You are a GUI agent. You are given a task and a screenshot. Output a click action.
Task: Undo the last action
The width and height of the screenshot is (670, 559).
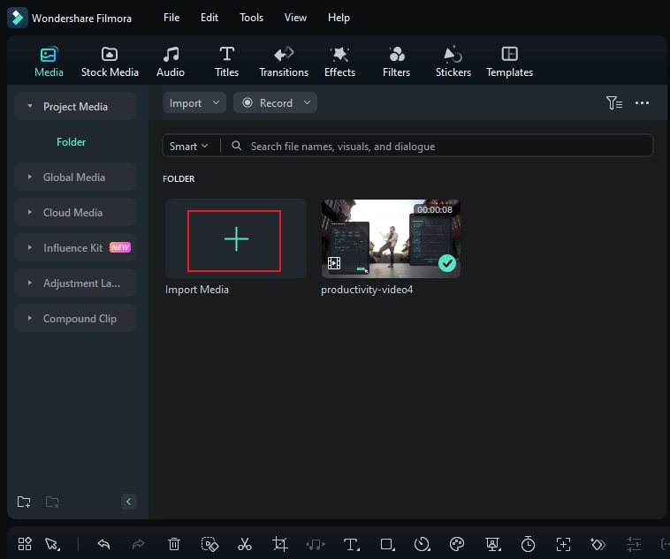click(x=103, y=544)
